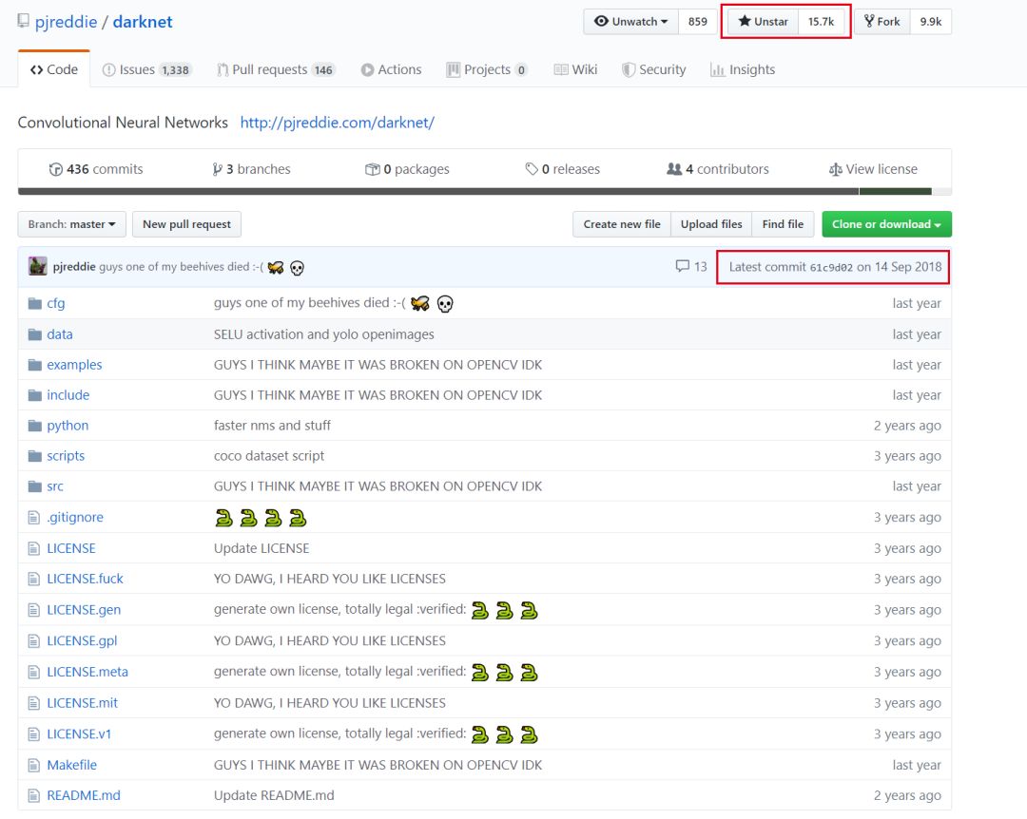Switch to Pull requests tab

coord(275,69)
